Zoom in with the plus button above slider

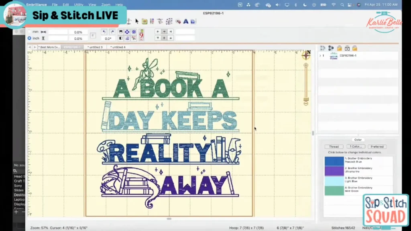pyautogui.click(x=306, y=65)
